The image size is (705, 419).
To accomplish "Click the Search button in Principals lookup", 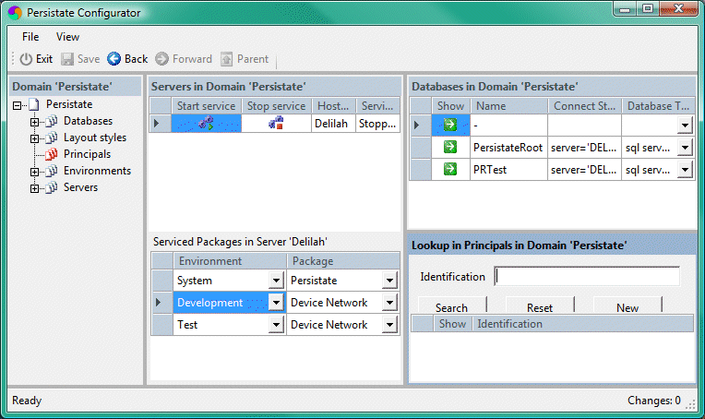I will (451, 307).
